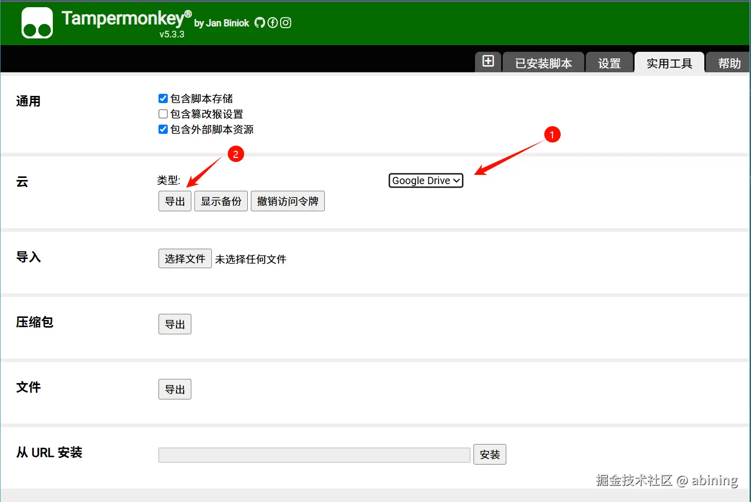Click the 安装 button beside URL field
751x502 pixels.
[x=490, y=454]
